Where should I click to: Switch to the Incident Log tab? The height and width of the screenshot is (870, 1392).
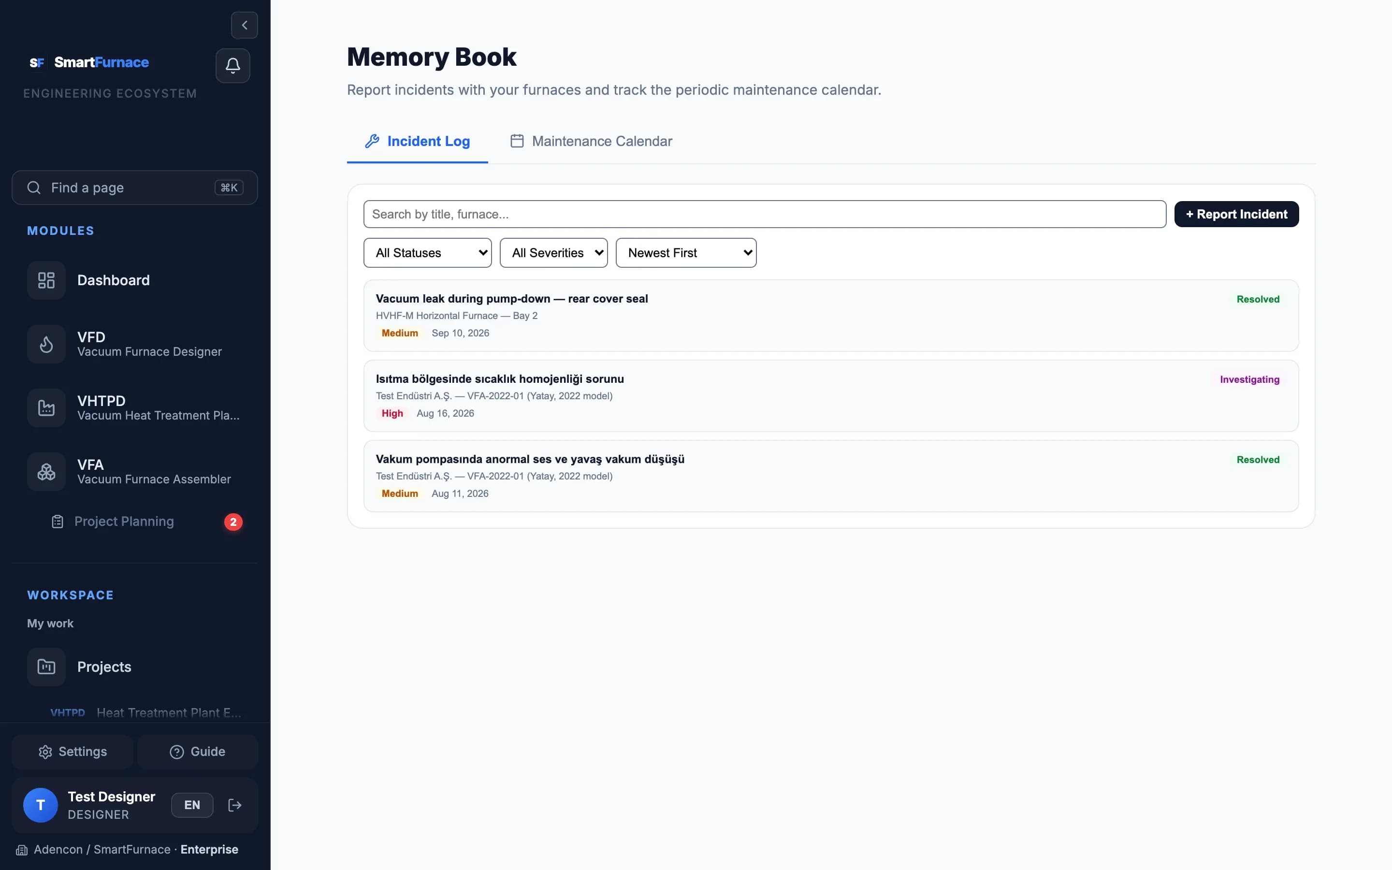(418, 141)
